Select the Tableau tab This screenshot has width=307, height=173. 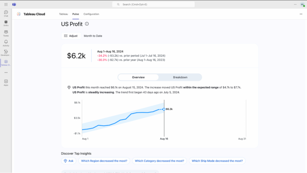[63, 14]
